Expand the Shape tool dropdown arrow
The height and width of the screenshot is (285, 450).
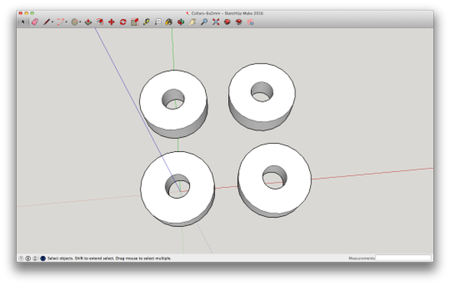click(x=80, y=22)
